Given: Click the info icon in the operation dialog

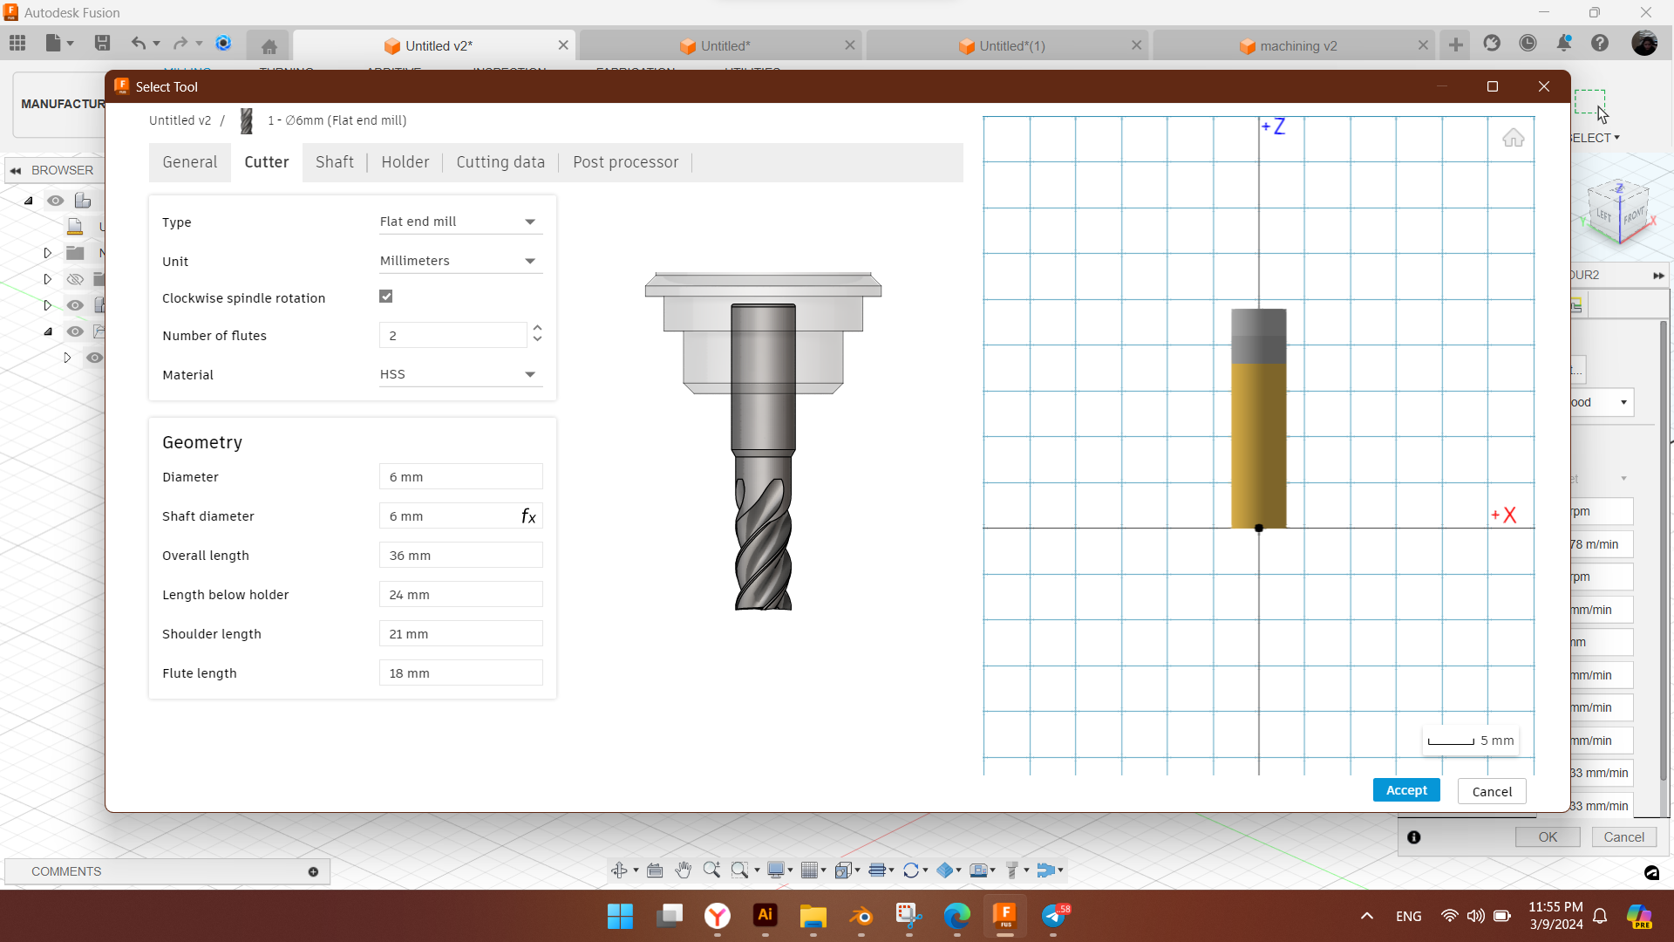Looking at the screenshot, I should [x=1414, y=837].
